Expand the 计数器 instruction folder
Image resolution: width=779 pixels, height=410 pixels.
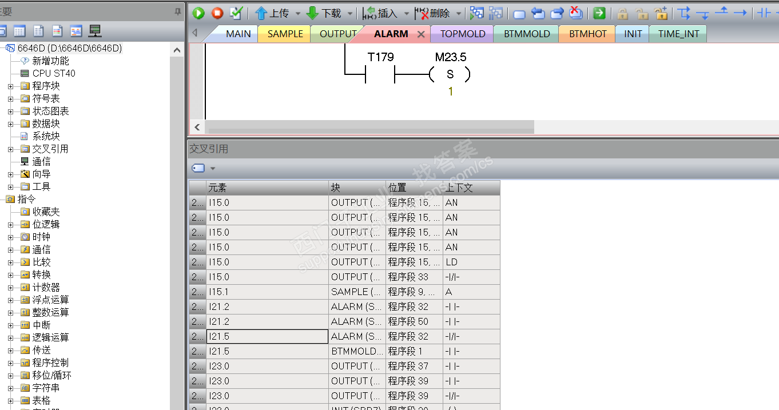click(x=10, y=287)
